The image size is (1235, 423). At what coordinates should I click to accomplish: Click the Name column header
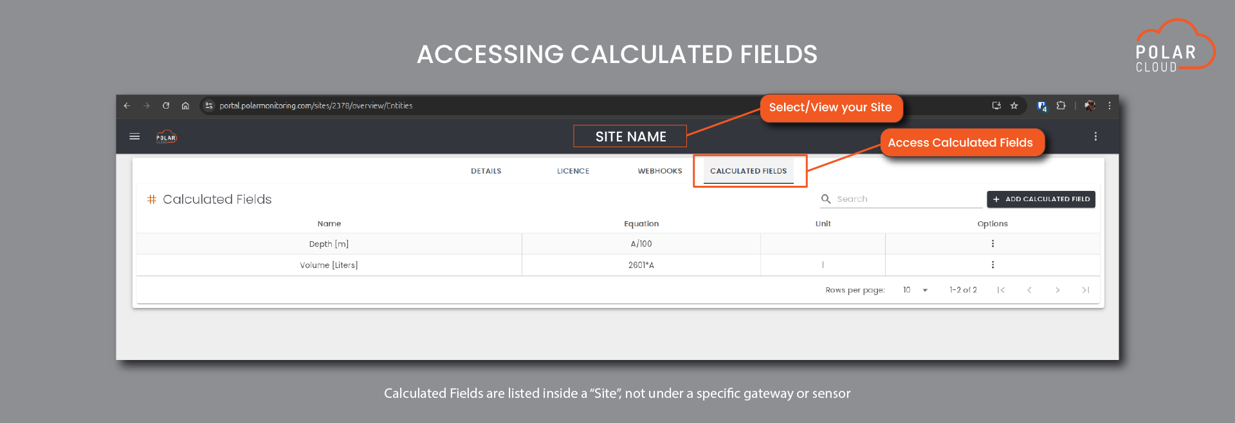tap(329, 224)
